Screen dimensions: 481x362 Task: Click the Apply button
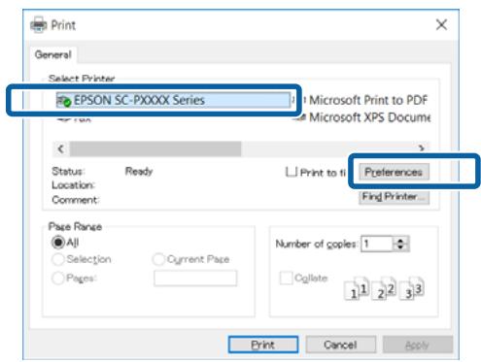pos(417,345)
